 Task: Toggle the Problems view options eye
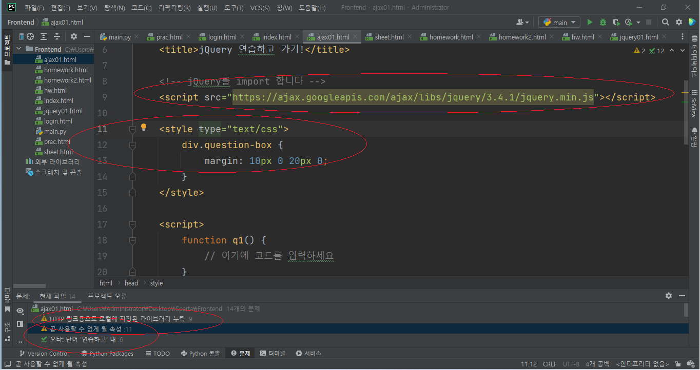[x=20, y=311]
